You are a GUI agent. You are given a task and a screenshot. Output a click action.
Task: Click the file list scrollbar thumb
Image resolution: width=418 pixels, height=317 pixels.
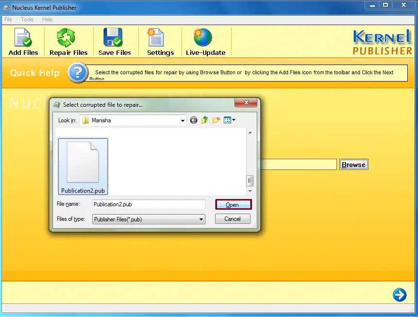click(250, 181)
